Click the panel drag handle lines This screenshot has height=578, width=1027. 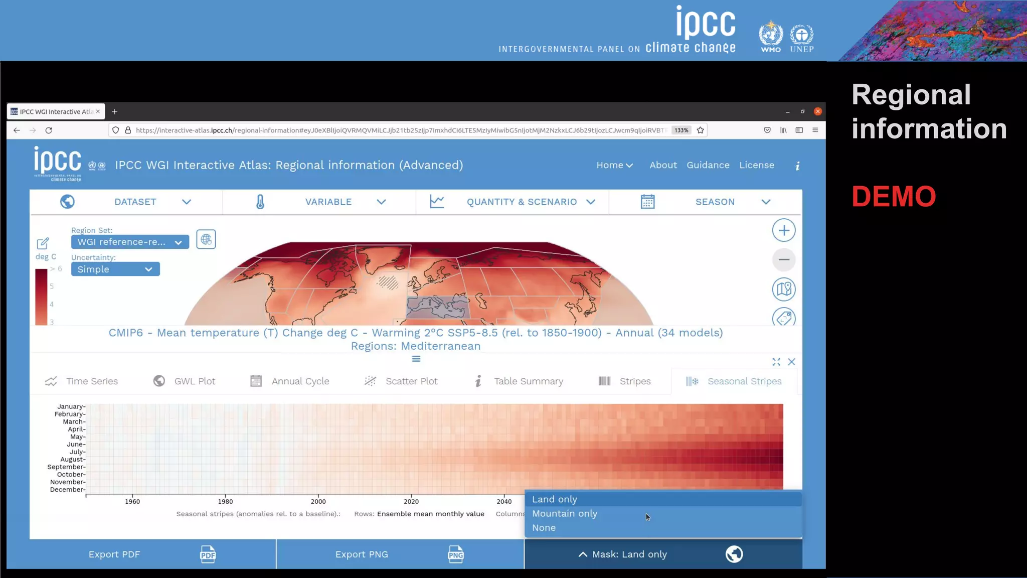pyautogui.click(x=416, y=359)
